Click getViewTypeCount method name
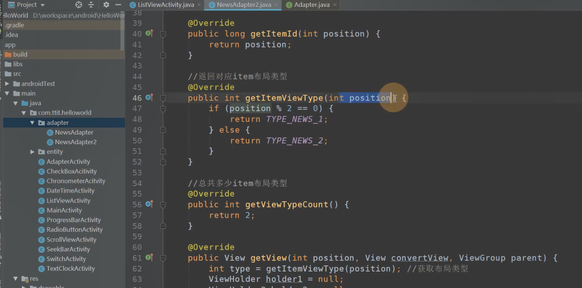This screenshot has height=288, width=582. [287, 205]
